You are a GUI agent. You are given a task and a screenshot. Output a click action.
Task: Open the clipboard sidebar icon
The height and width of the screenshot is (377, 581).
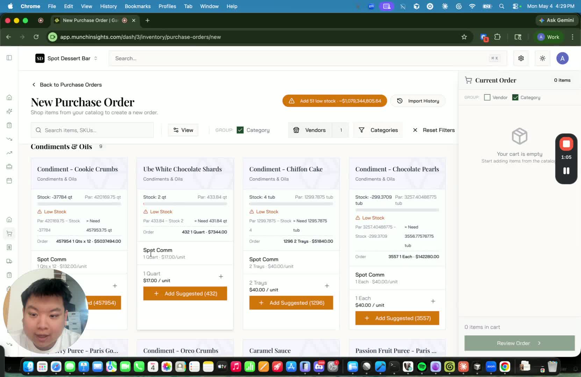[x=9, y=125]
